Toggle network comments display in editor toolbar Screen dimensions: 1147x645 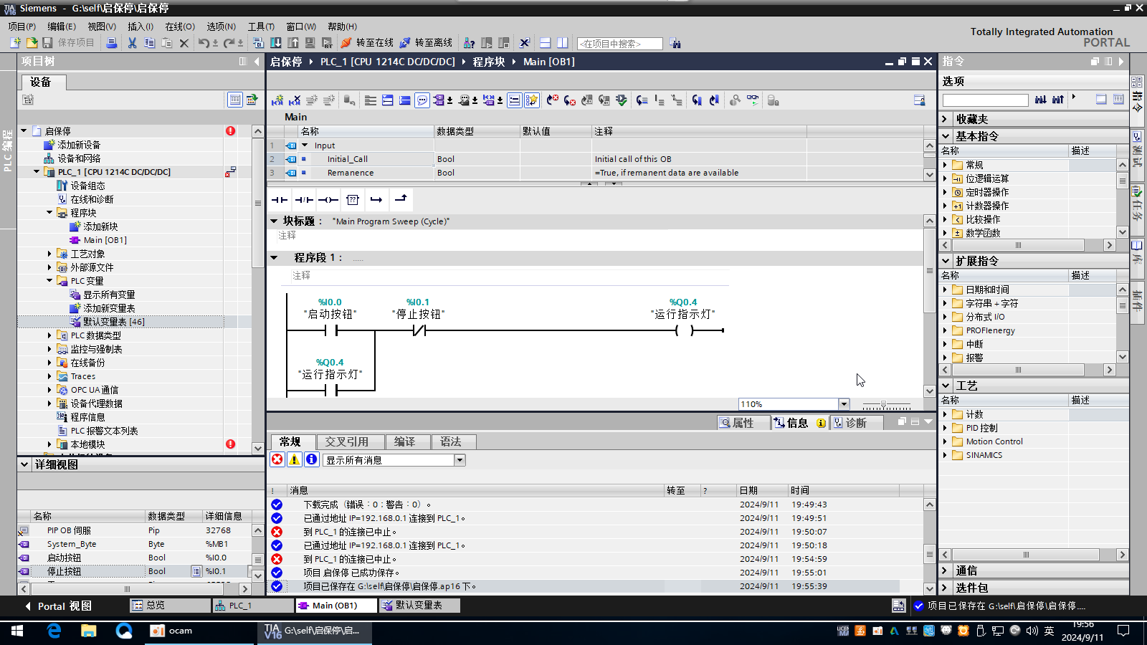tap(515, 100)
